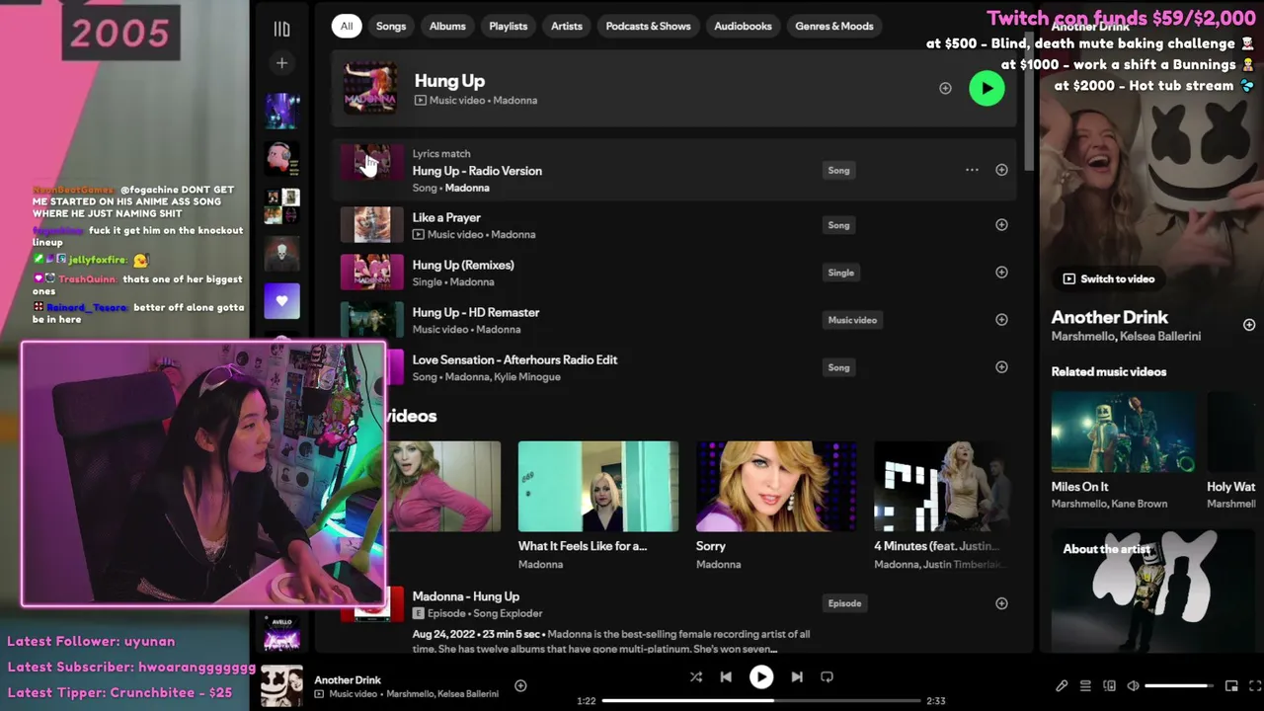Open the play queue
1264x711 pixels.
coord(1085,685)
